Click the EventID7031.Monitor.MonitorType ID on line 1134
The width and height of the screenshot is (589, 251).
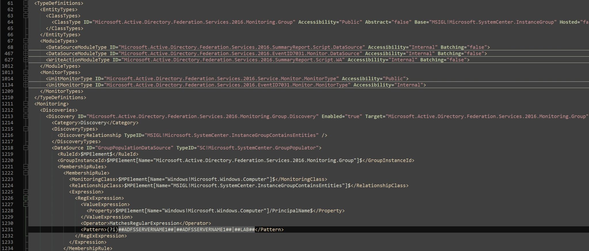[x=227, y=85]
